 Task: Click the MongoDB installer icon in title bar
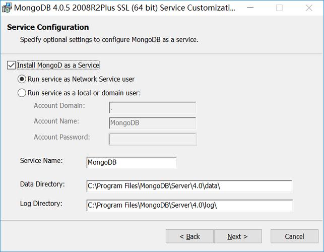(7, 8)
